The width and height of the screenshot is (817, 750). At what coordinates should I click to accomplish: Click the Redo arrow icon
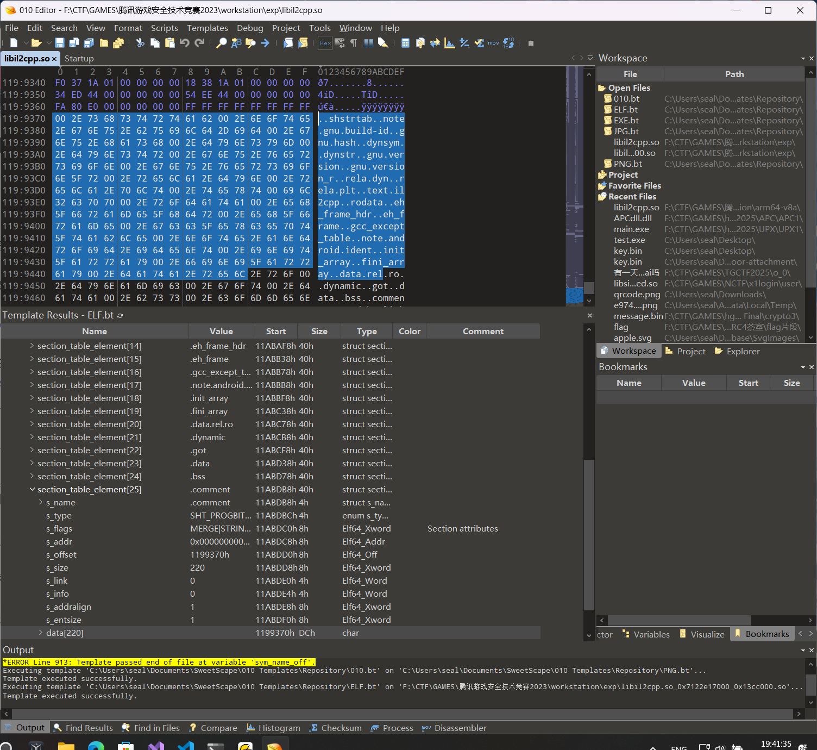(x=200, y=43)
